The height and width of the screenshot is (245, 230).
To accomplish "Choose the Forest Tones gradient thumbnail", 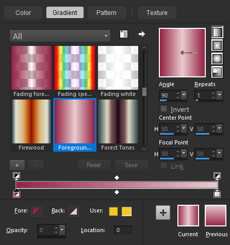I will tap(118, 125).
